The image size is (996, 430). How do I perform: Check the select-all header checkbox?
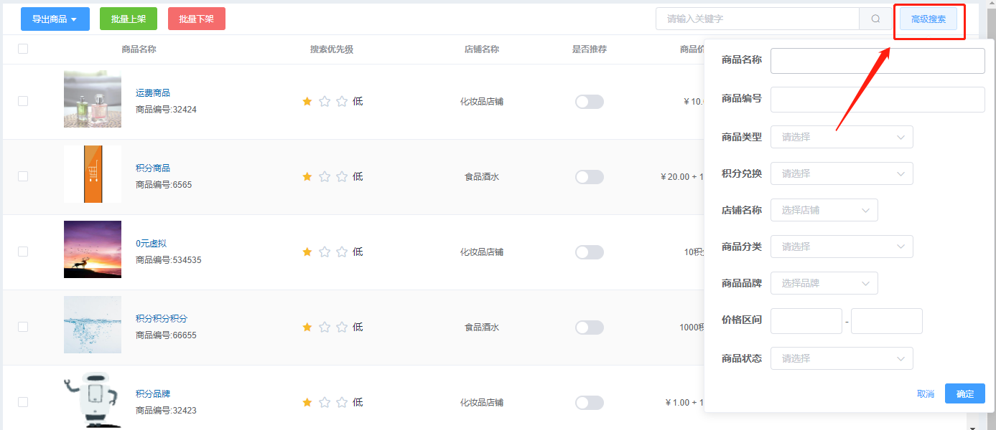coord(23,49)
